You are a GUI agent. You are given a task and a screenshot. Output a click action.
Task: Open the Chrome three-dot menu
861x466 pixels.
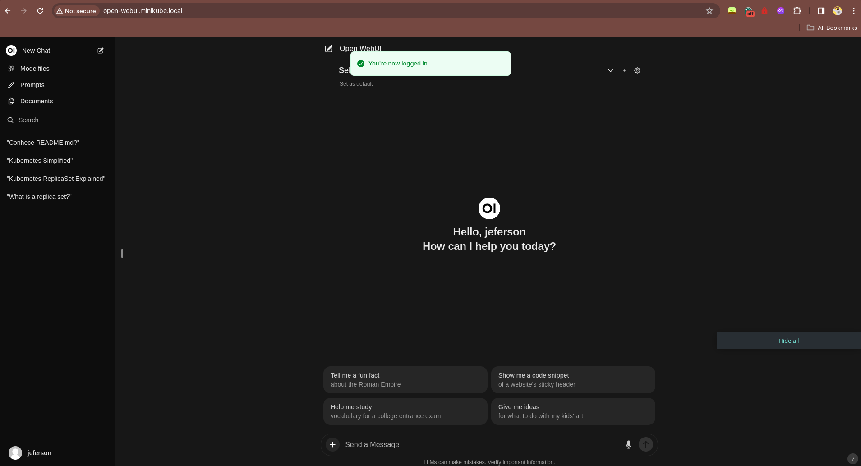[853, 11]
